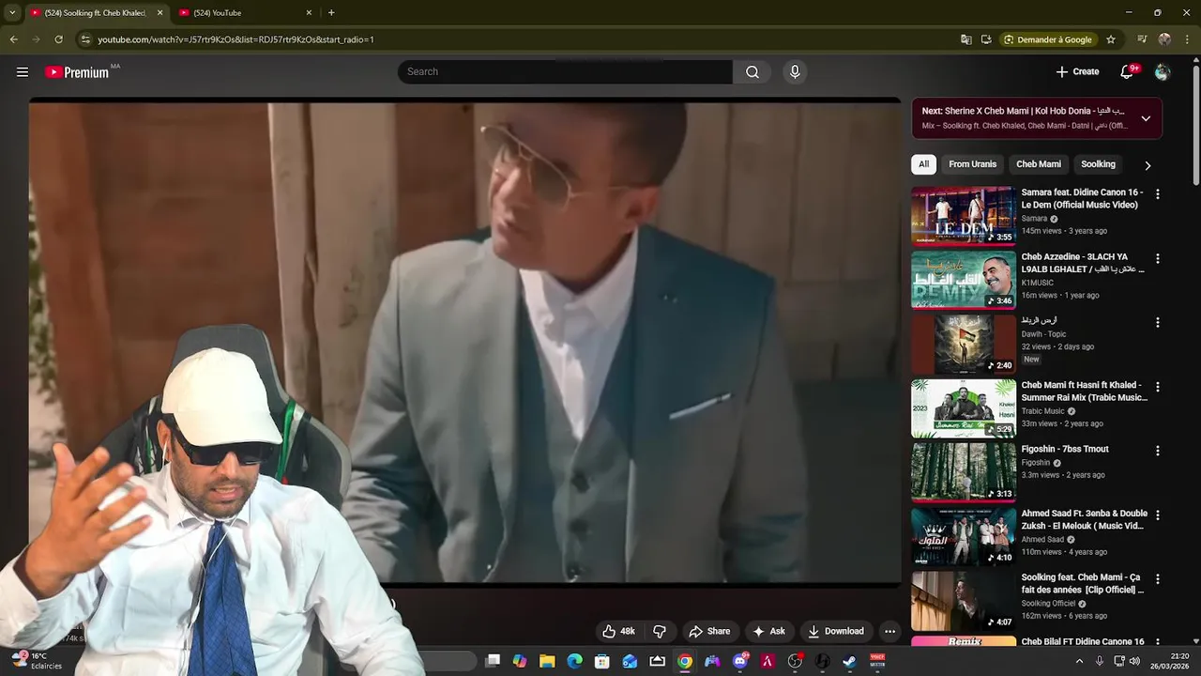The image size is (1201, 676).
Task: Open options for Ahmed Saad El Melouk video
Action: coord(1157,515)
